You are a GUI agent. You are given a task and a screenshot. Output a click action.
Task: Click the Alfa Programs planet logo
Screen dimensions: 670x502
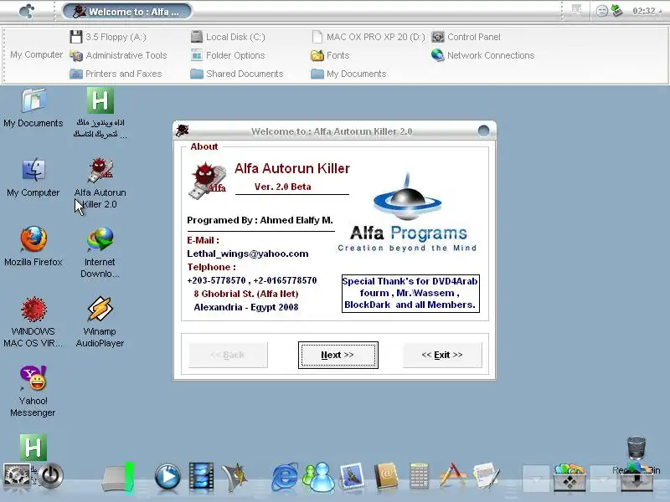coord(407,197)
